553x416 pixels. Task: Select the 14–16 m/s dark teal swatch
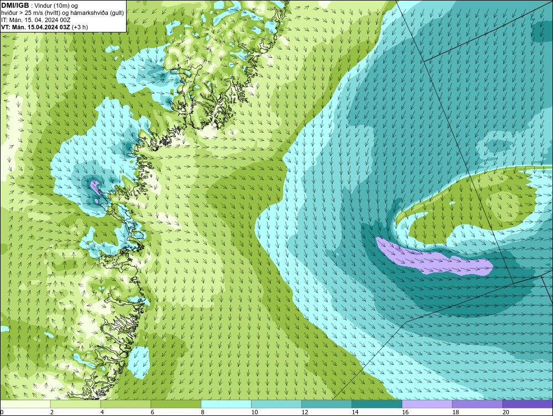coord(377,404)
